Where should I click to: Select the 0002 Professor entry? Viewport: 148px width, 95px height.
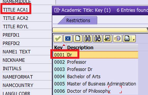(96, 62)
